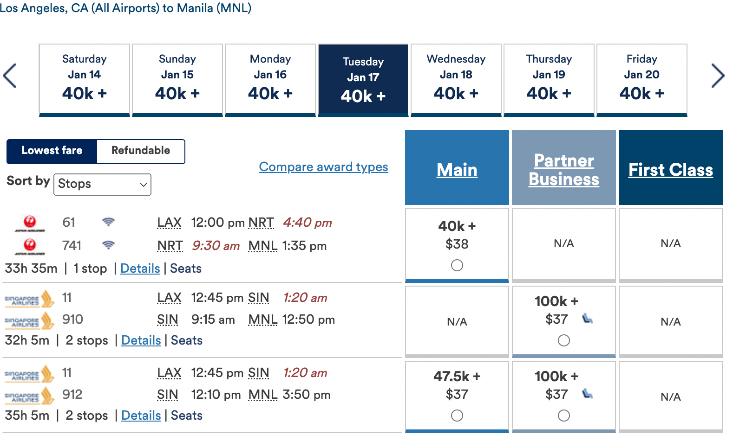Open Compare award types
The width and height of the screenshot is (733, 435).
(x=323, y=167)
